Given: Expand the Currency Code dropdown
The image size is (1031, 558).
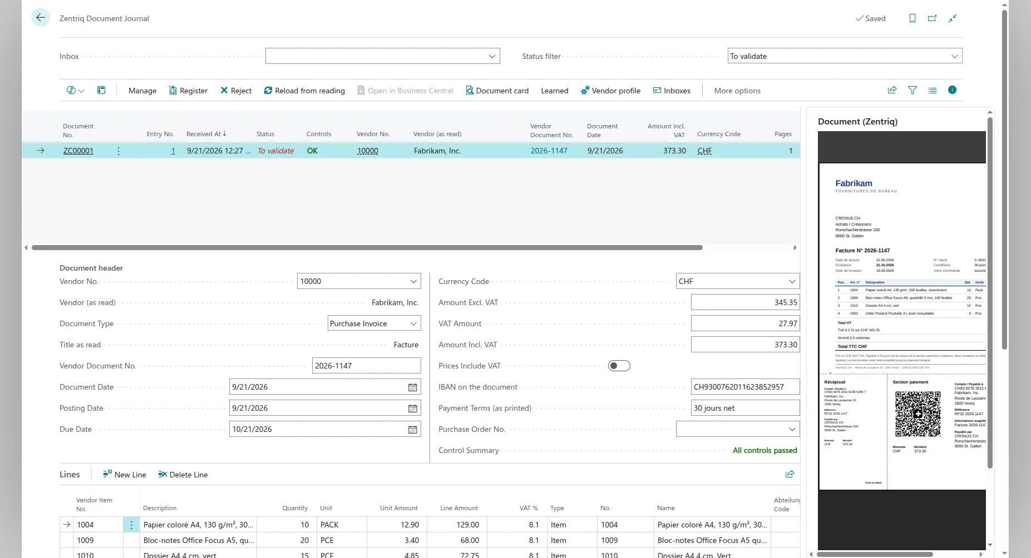Looking at the screenshot, I should [x=792, y=281].
